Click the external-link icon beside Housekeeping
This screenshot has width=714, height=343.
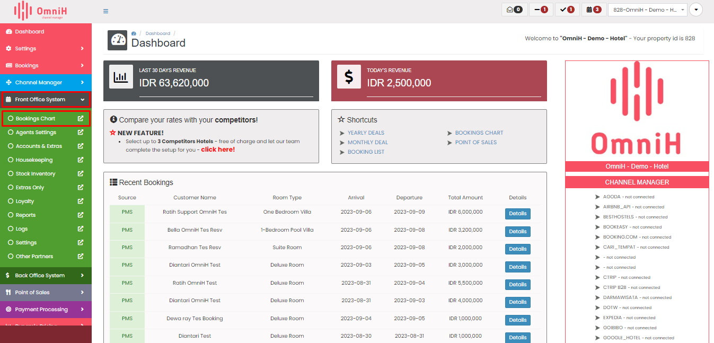coord(81,160)
